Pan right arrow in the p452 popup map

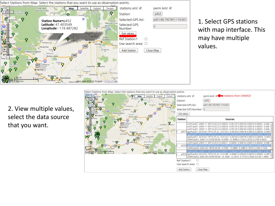click(x=12, y=12)
